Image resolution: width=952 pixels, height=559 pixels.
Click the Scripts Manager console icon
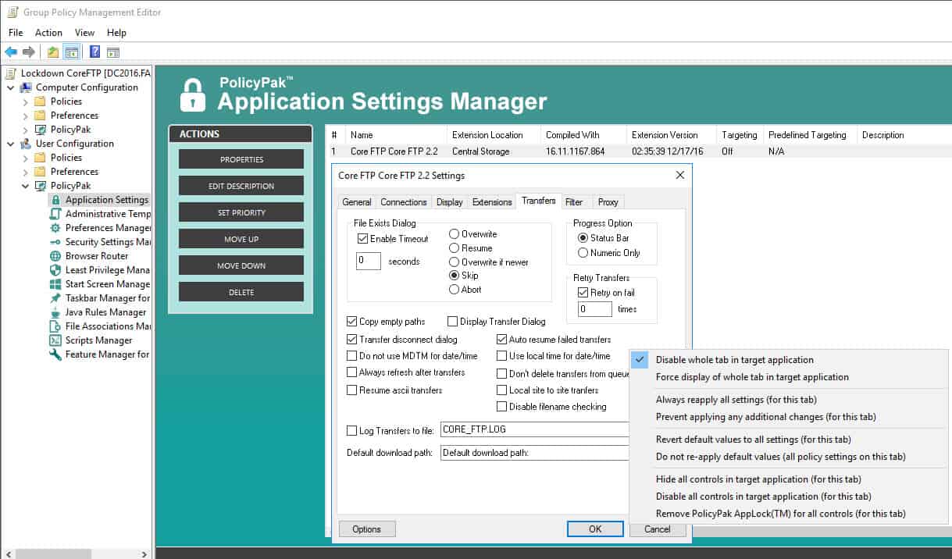coord(55,340)
